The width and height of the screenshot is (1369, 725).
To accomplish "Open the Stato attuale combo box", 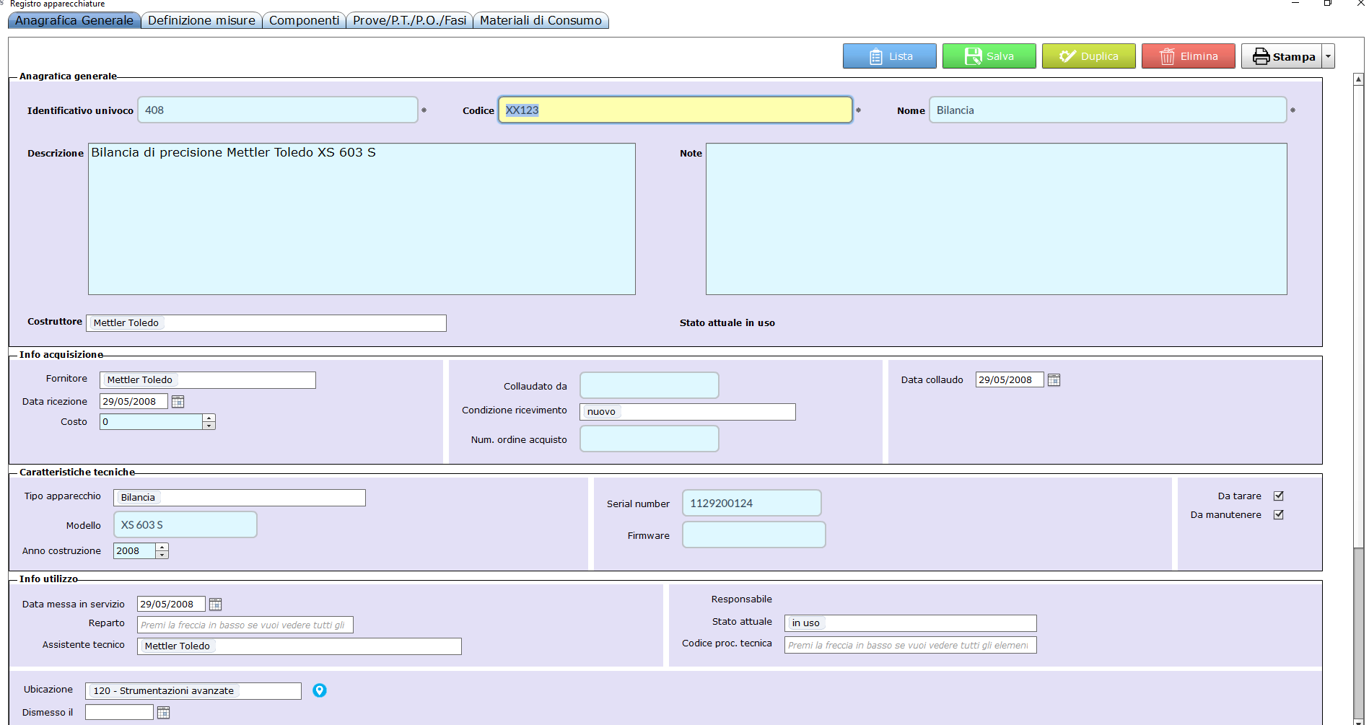I will tap(910, 623).
